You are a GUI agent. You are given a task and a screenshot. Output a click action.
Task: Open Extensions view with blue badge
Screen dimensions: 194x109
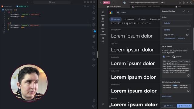tap(94, 31)
